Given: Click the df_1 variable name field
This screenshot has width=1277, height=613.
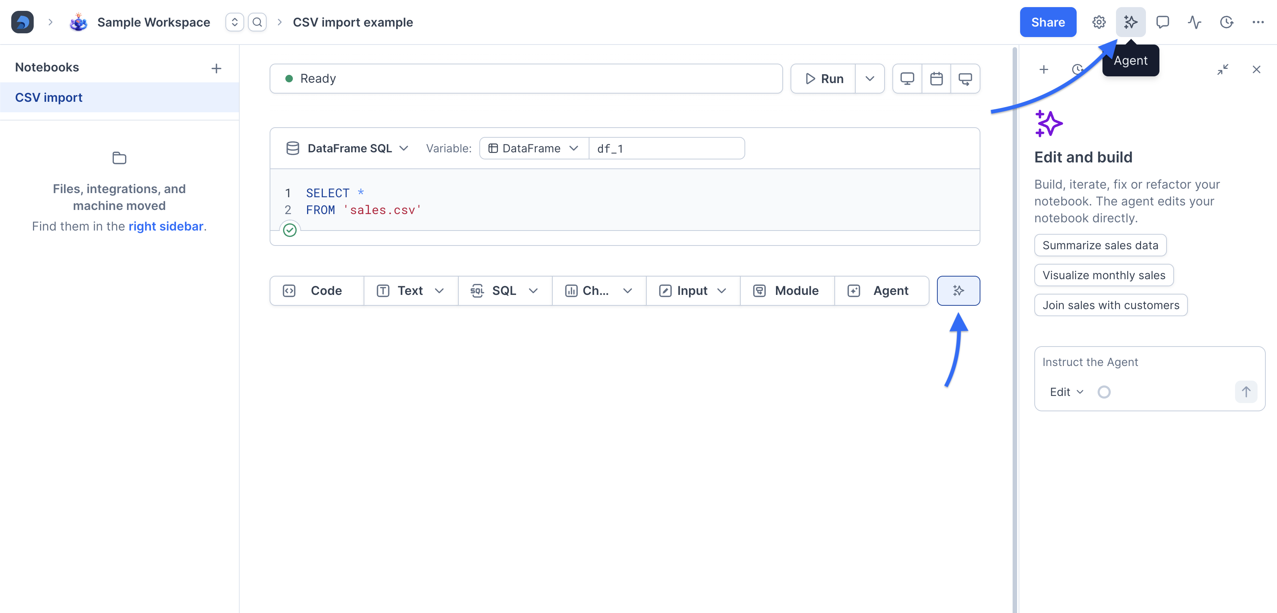Looking at the screenshot, I should pos(667,149).
